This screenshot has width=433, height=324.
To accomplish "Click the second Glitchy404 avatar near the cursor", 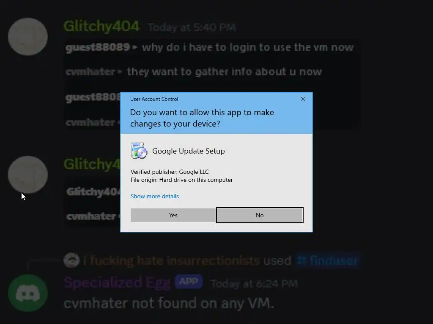I will 27,175.
